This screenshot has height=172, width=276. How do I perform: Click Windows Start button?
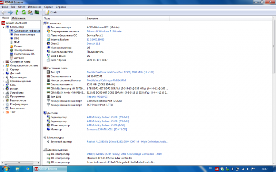pos(5,169)
